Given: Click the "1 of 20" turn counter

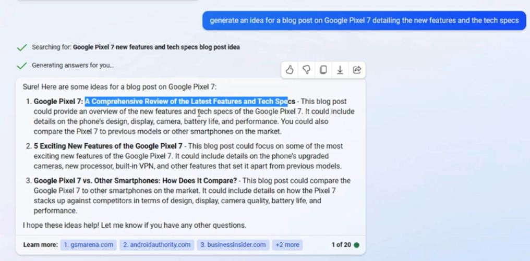Looking at the screenshot, I should coord(341,245).
